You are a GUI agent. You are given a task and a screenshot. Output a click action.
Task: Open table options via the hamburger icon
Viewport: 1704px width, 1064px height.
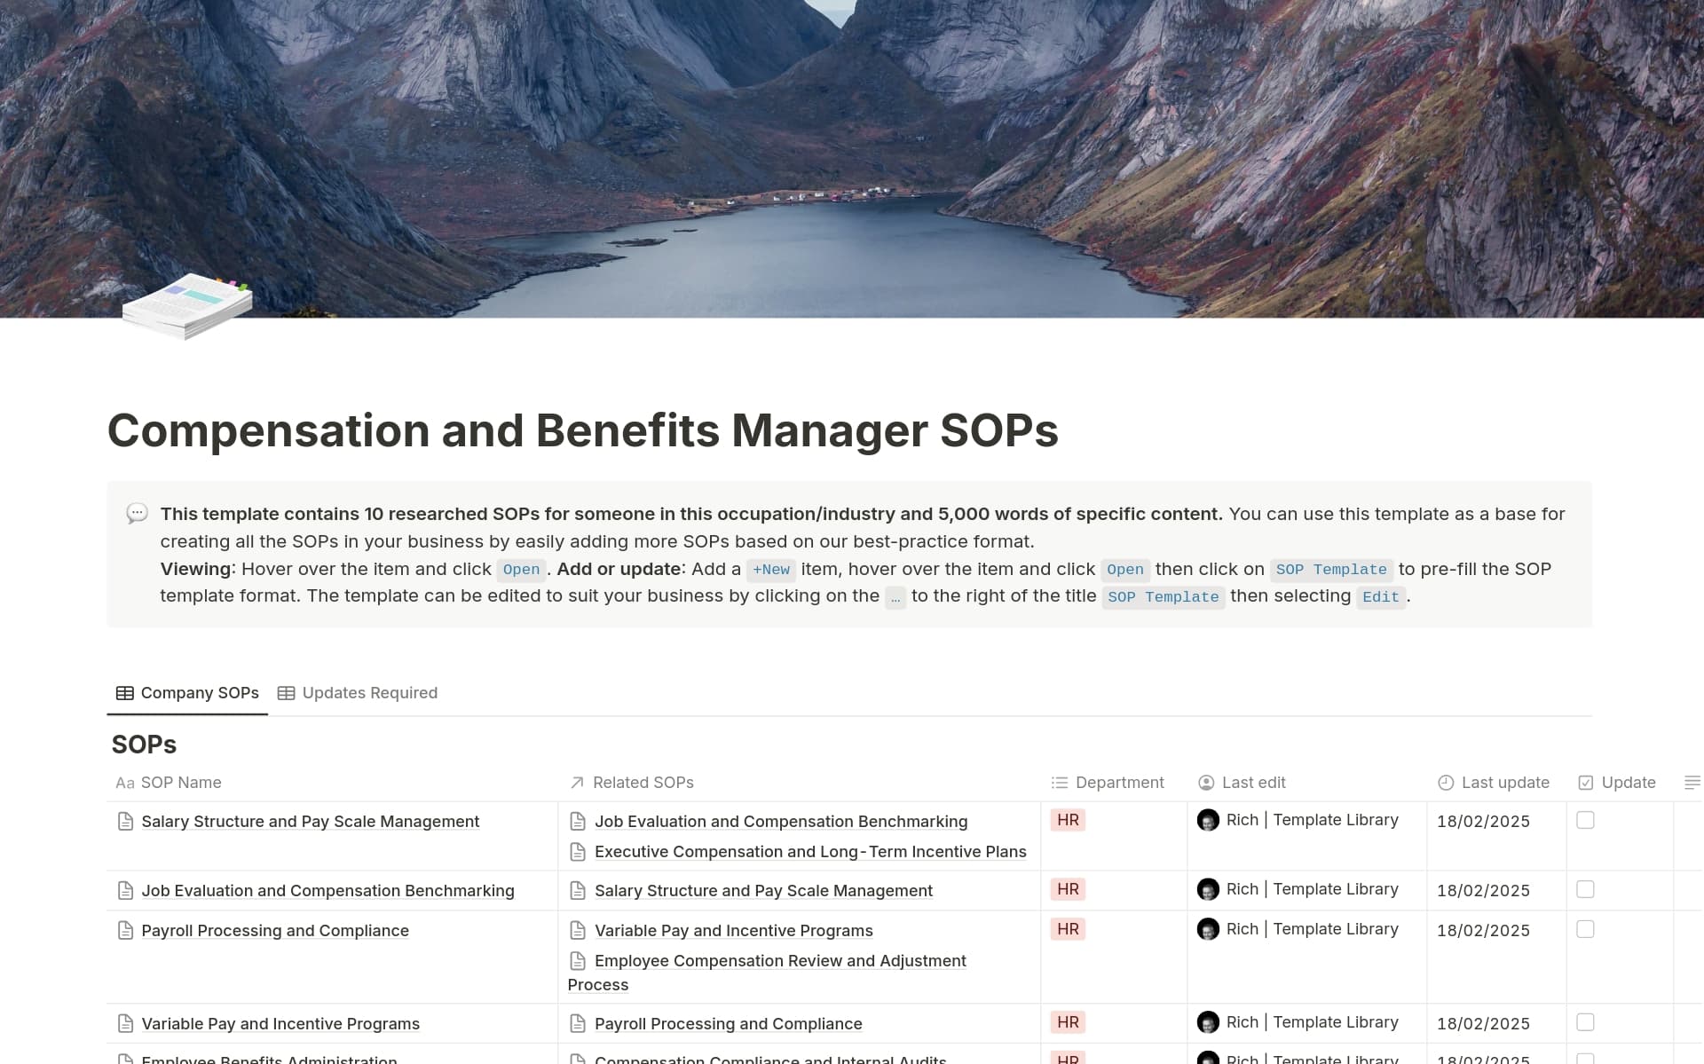tap(1692, 783)
